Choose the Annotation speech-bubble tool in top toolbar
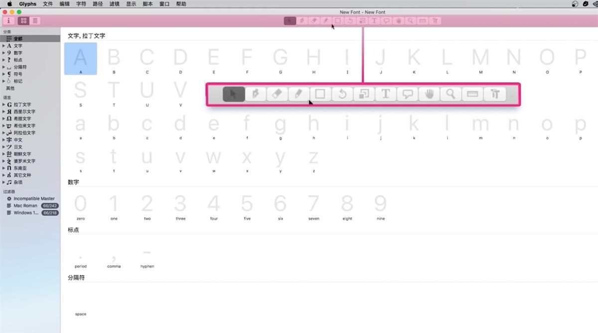The width and height of the screenshot is (598, 333). coord(386,21)
